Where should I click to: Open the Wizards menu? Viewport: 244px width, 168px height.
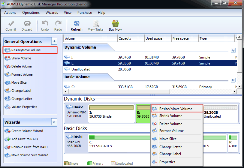[52, 13]
